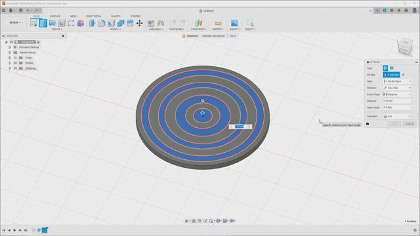Click the timeline settings gear icon
This screenshot has width=420, height=236.
(x=415, y=230)
